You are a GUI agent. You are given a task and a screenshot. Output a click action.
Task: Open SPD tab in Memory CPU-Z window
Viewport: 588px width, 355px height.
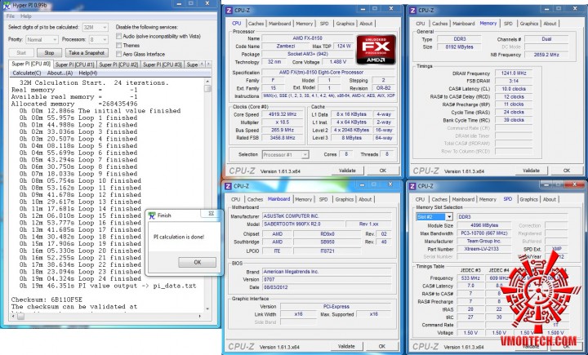click(508, 23)
